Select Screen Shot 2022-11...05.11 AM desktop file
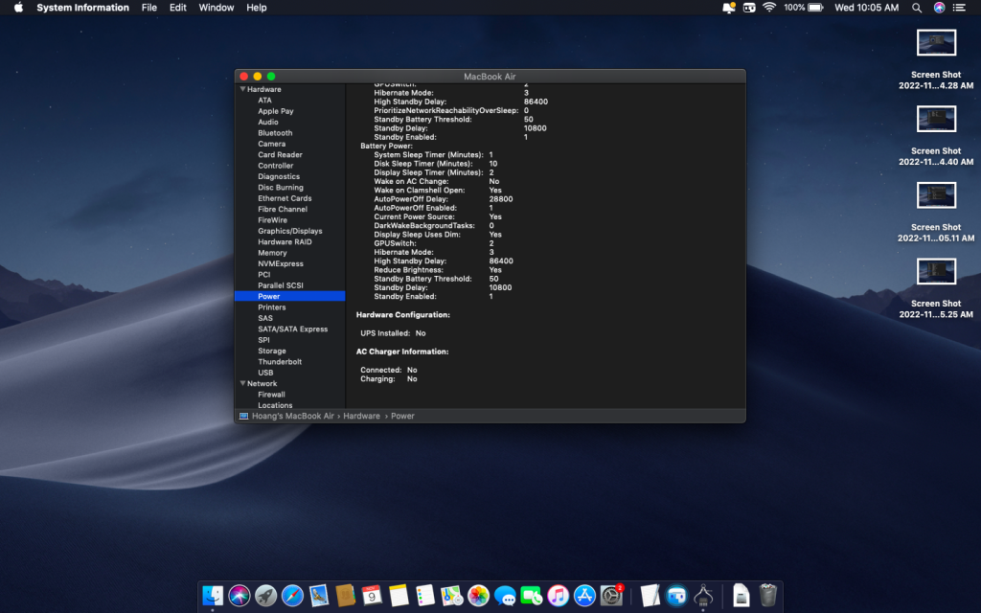The width and height of the screenshot is (981, 613). pyautogui.click(x=936, y=212)
